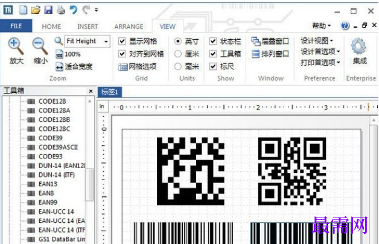
Task: Toggle the 工具箱 checkbox
Action: coord(213,54)
